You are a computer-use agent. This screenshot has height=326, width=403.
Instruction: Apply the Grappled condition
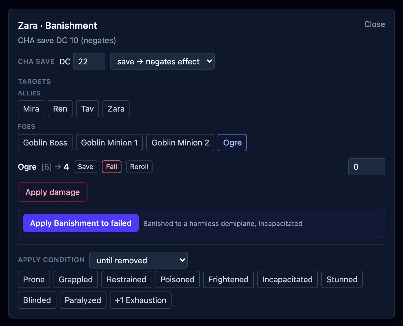pyautogui.click(x=76, y=279)
